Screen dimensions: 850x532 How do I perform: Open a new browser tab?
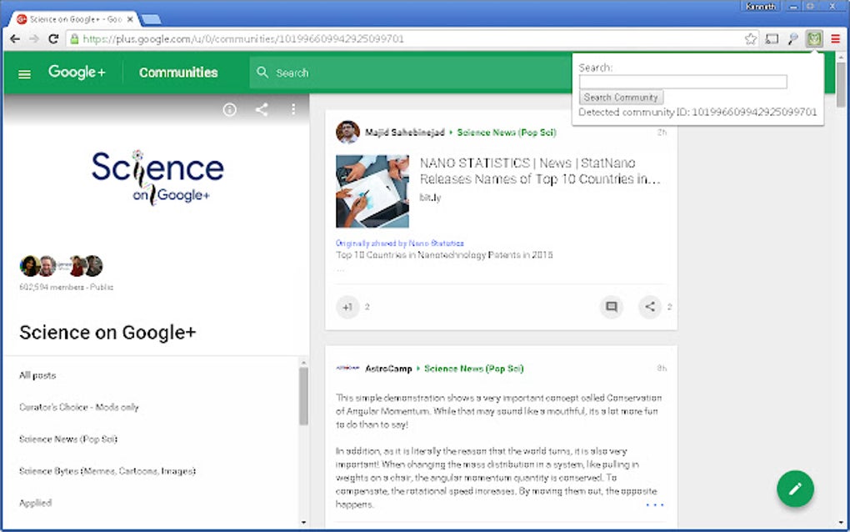point(151,19)
